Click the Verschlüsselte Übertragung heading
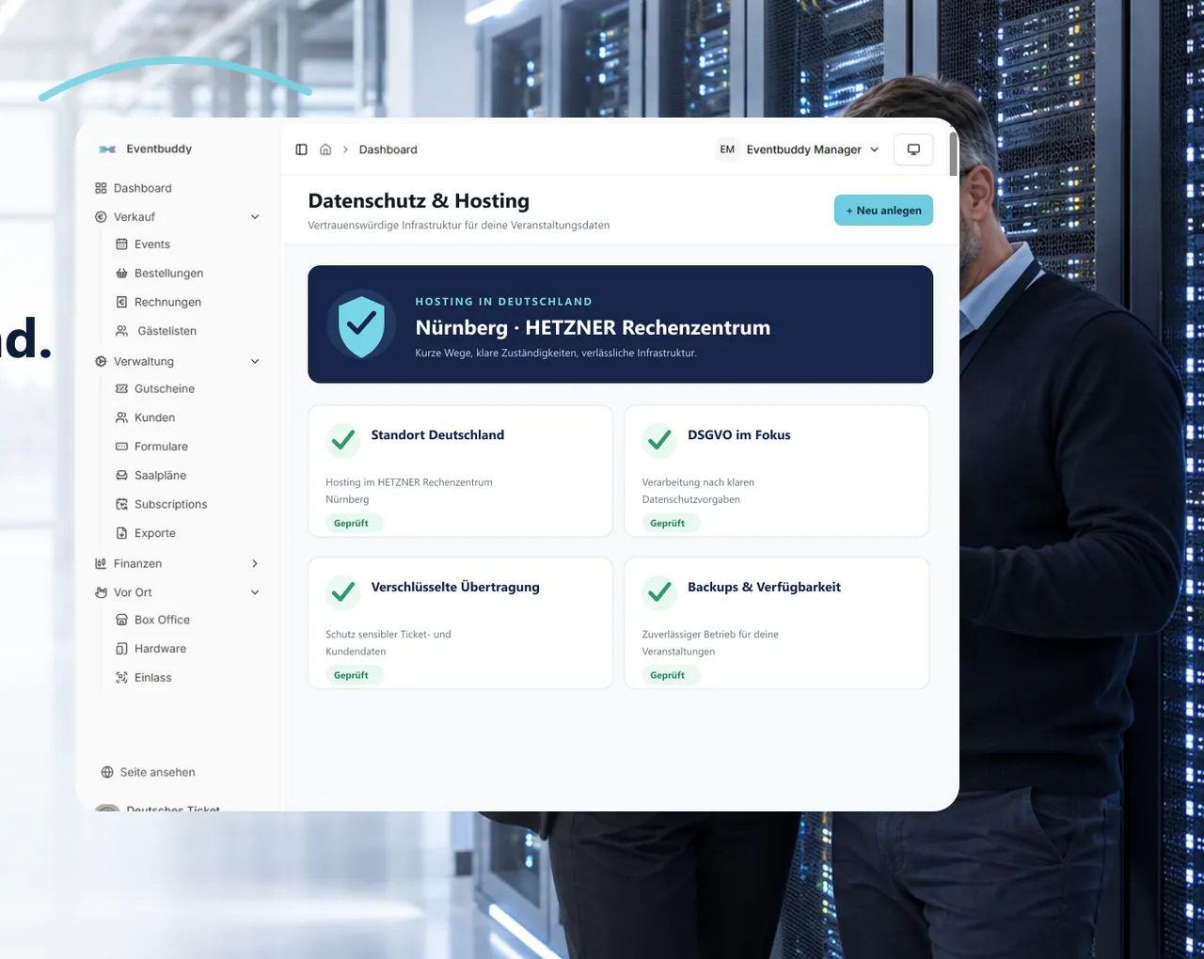The width and height of the screenshot is (1204, 959). click(x=455, y=588)
